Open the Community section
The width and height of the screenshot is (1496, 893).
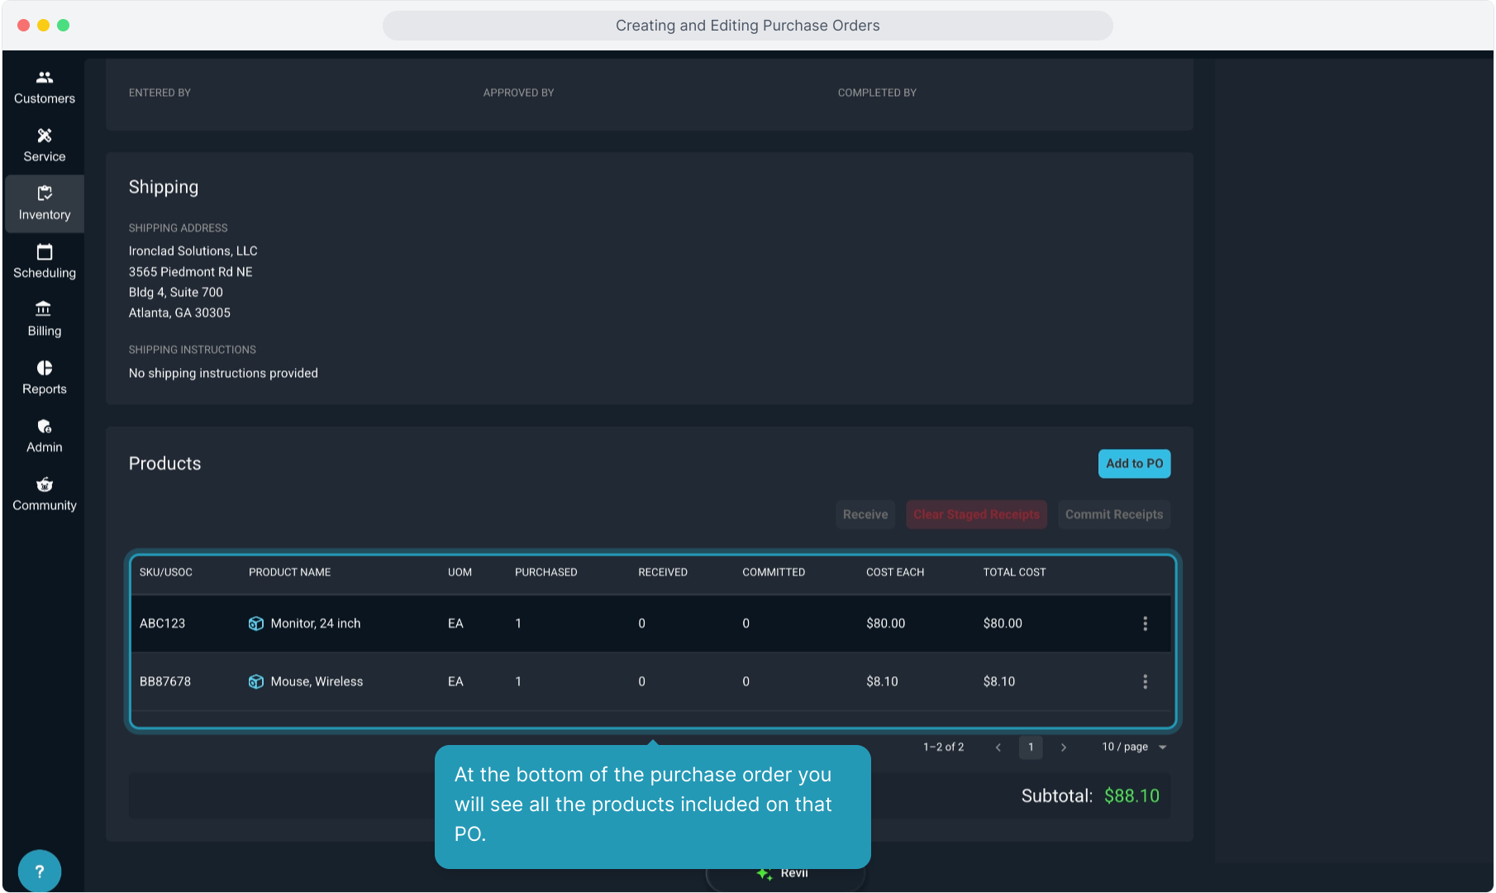click(45, 494)
